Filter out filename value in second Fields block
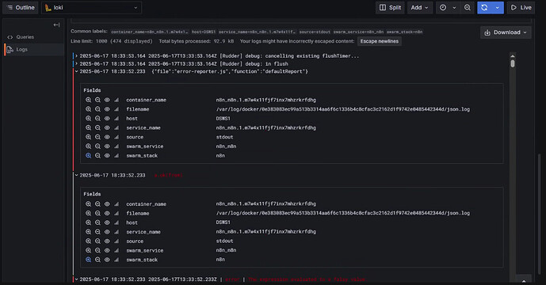The width and height of the screenshot is (546, 285). [x=97, y=213]
